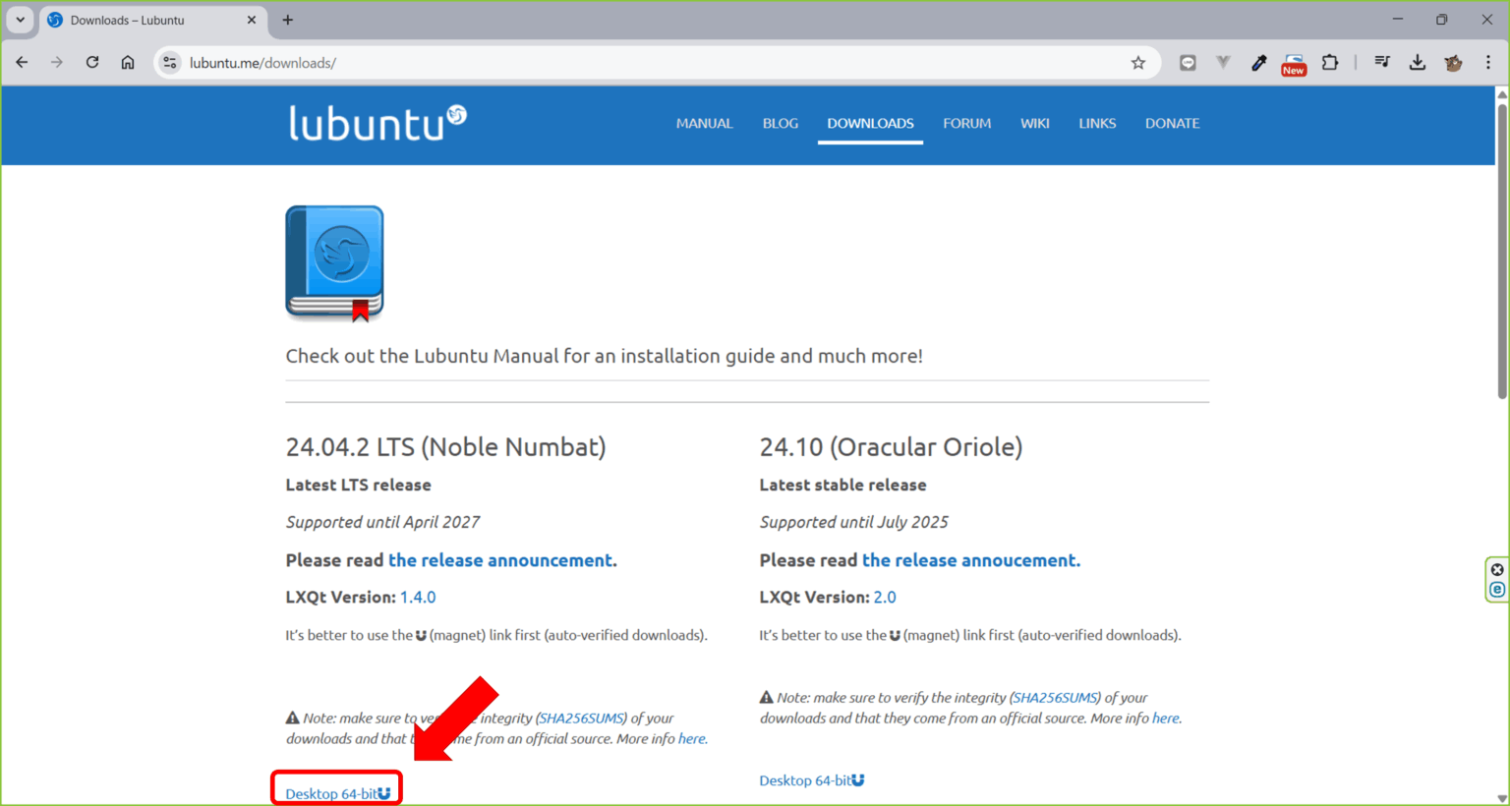Open the Extensions puzzle piece icon
Viewport: 1510px width, 806px height.
(1329, 61)
